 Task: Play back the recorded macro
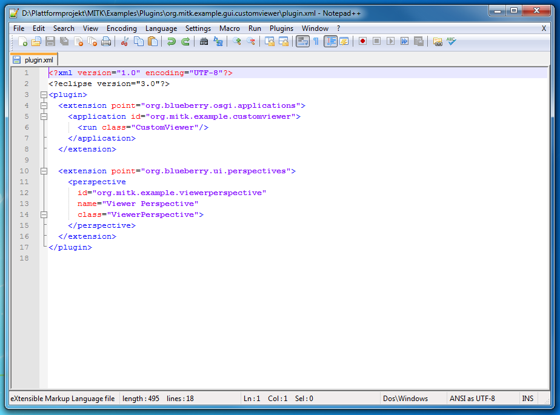coord(390,41)
